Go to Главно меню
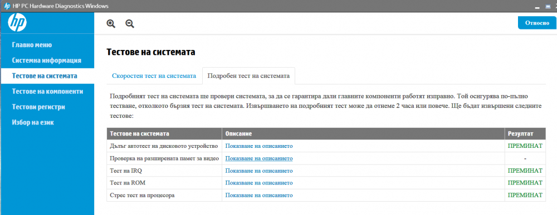The height and width of the screenshot is (215, 557). [x=32, y=45]
